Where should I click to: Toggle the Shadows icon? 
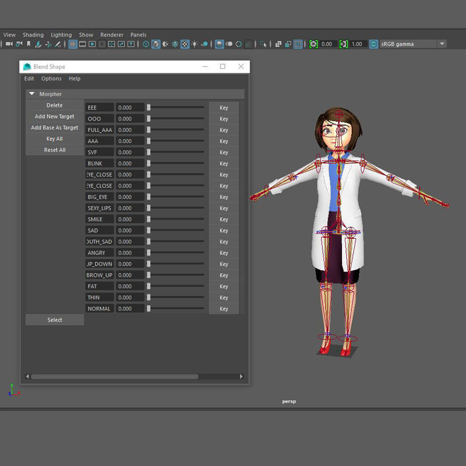[x=204, y=44]
